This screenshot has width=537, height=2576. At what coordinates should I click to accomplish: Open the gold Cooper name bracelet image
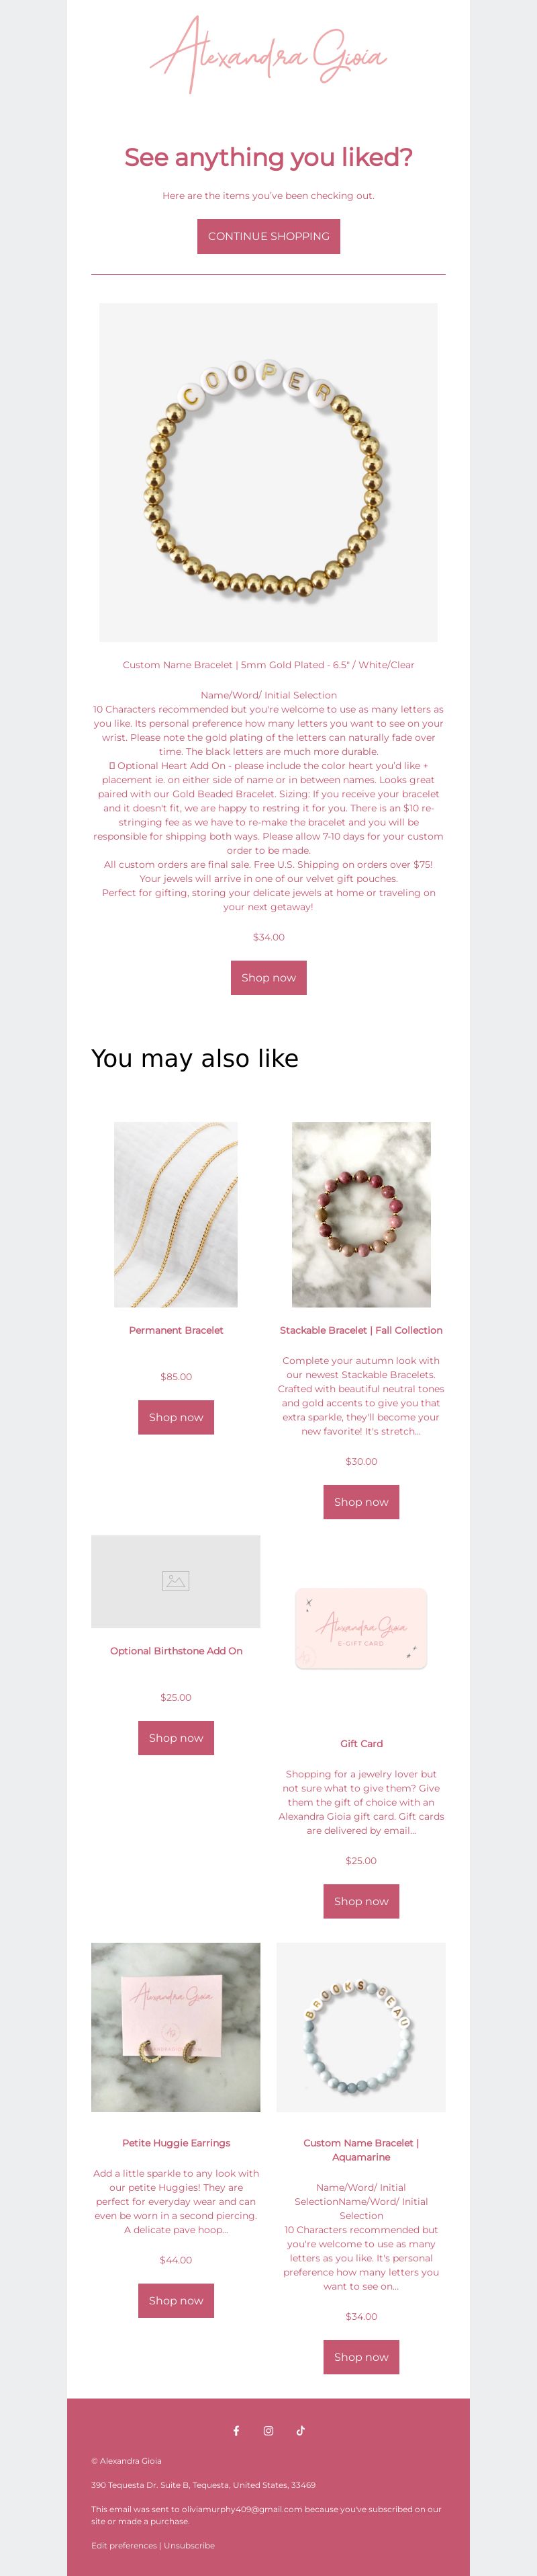pyautogui.click(x=268, y=472)
